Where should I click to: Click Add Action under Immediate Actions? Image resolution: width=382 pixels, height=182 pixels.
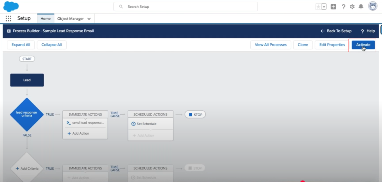click(78, 133)
